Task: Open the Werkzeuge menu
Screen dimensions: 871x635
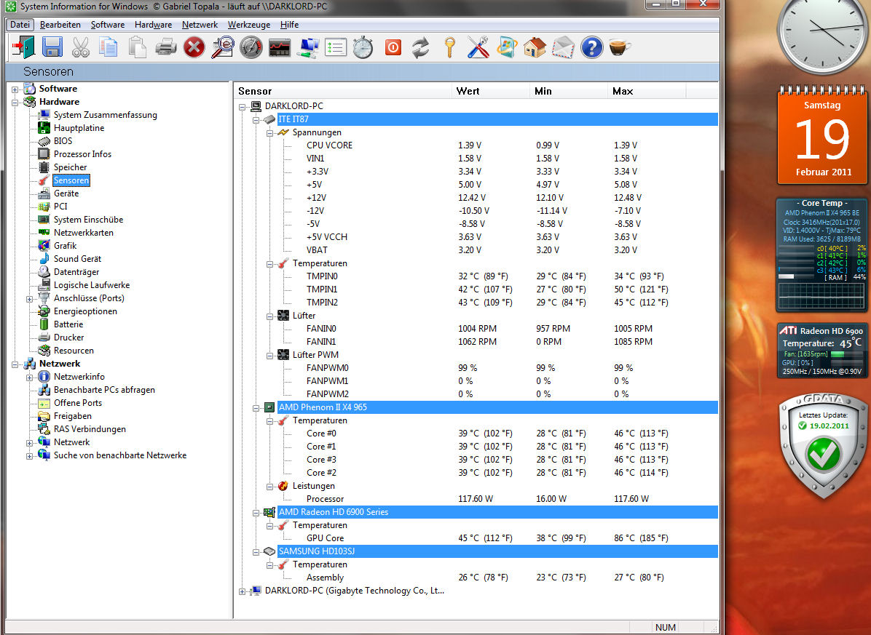Action: [249, 25]
